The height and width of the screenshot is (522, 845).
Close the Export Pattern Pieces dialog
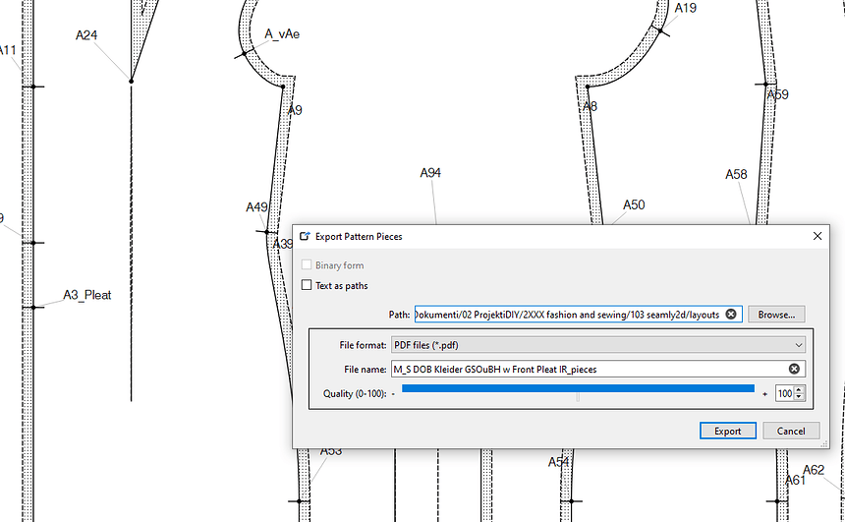[817, 236]
